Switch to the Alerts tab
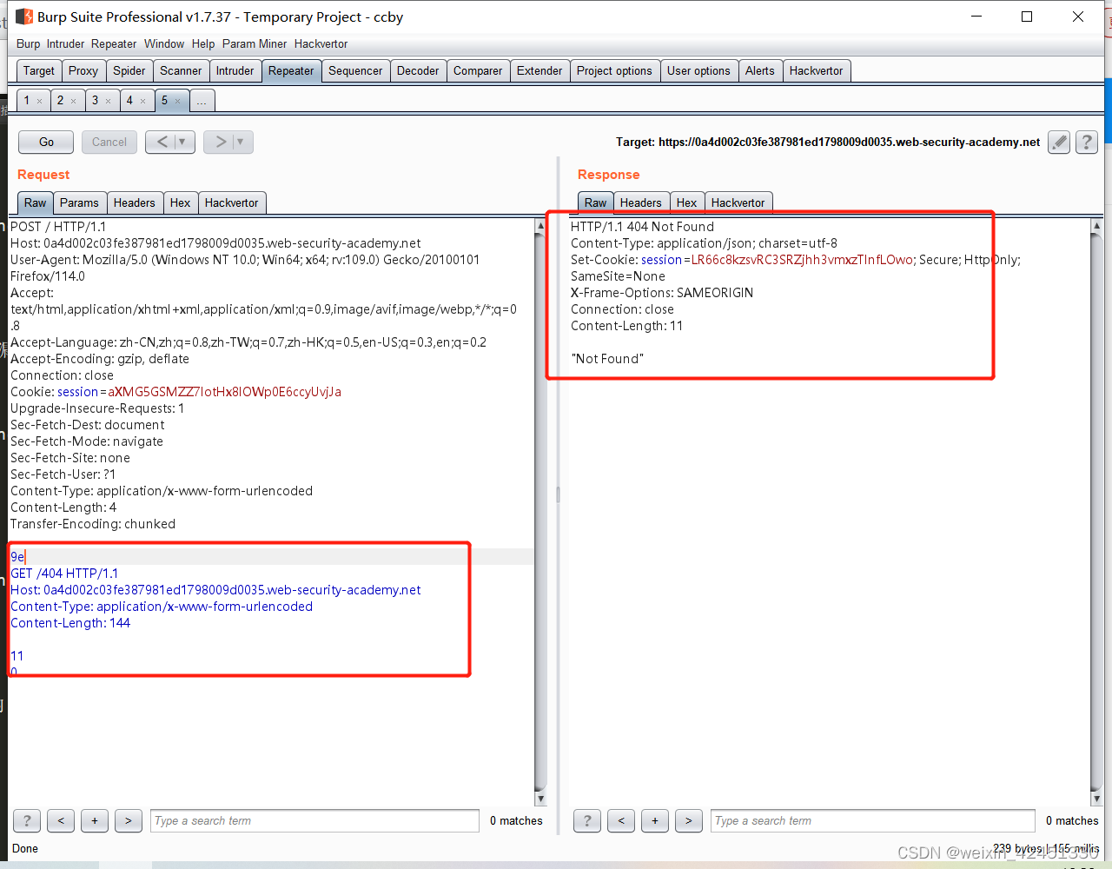Screen dimensions: 1112x869 tap(760, 70)
